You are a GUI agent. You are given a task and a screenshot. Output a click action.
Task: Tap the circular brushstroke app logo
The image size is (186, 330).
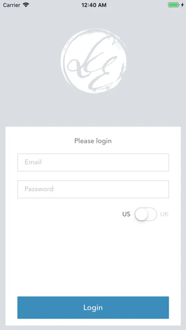click(x=94, y=61)
